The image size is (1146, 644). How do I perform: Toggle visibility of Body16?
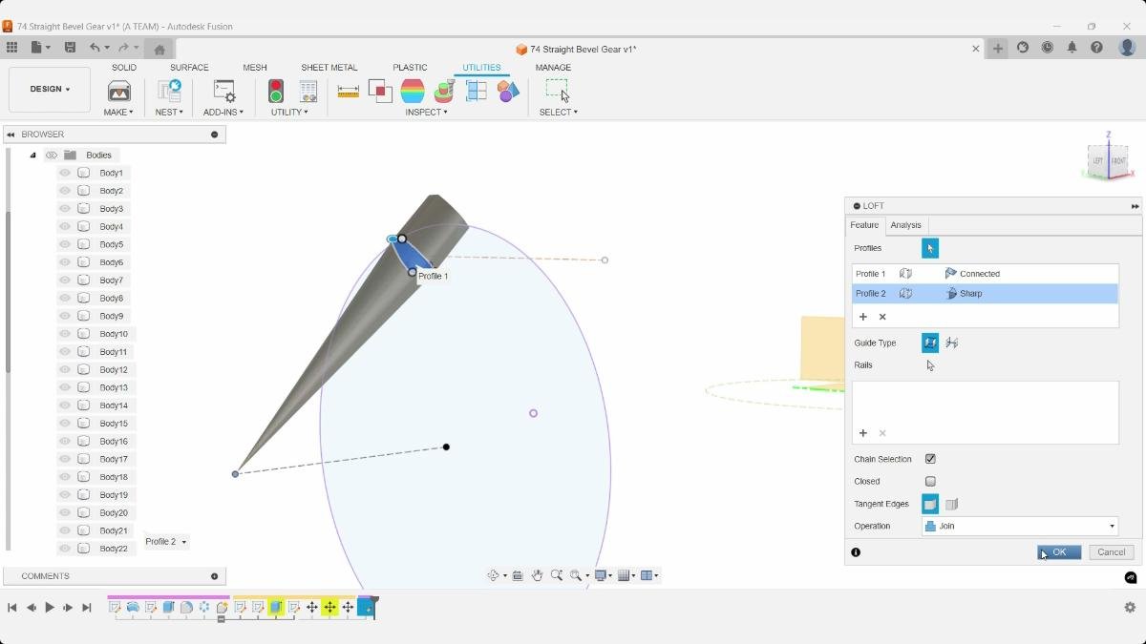coord(65,441)
